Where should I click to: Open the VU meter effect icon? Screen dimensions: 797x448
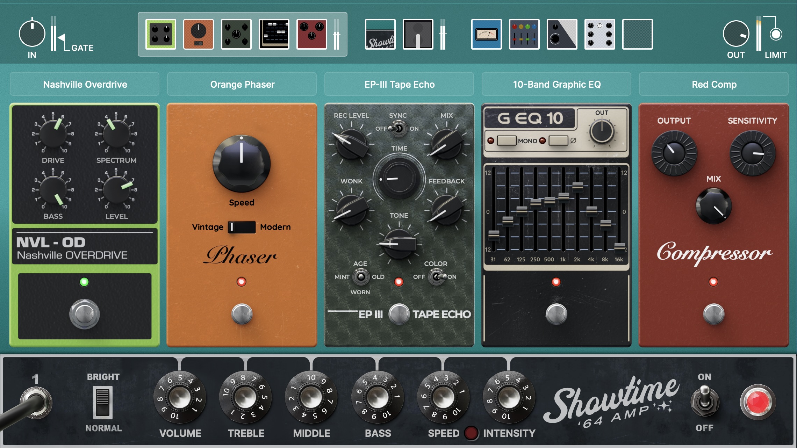pyautogui.click(x=486, y=34)
